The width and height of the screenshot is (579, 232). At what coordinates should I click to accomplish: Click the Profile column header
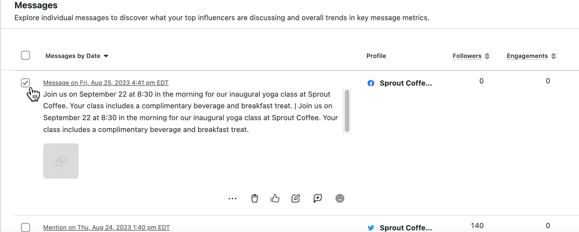coord(376,56)
